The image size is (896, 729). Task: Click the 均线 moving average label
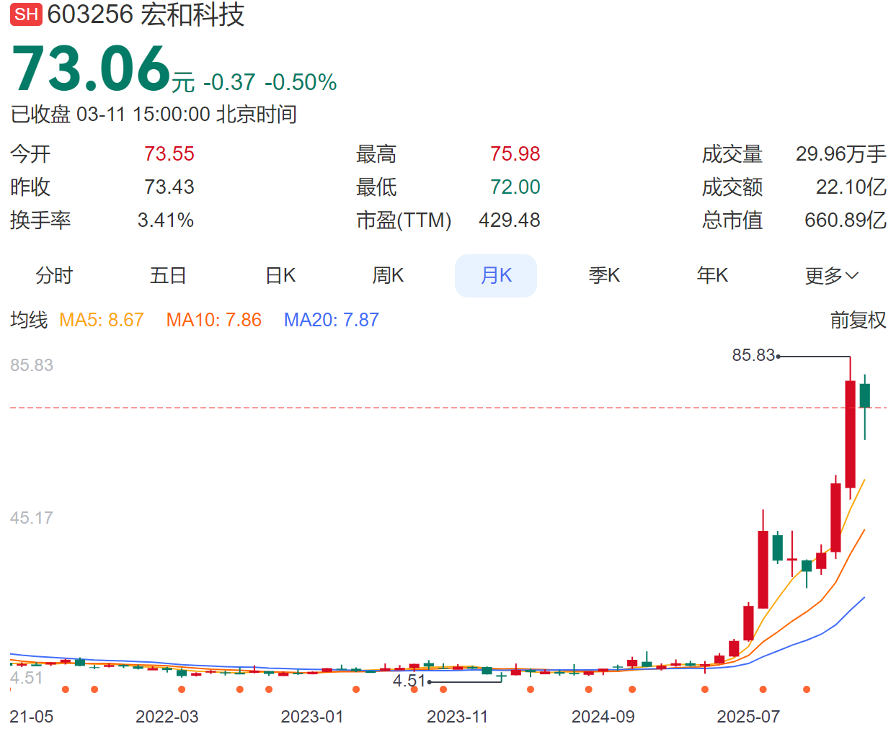tap(29, 320)
